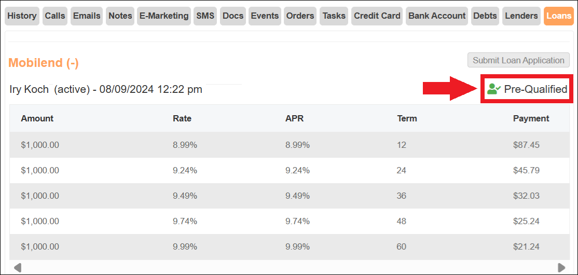View the Orders tab
This screenshot has width=578, height=275.
point(300,16)
